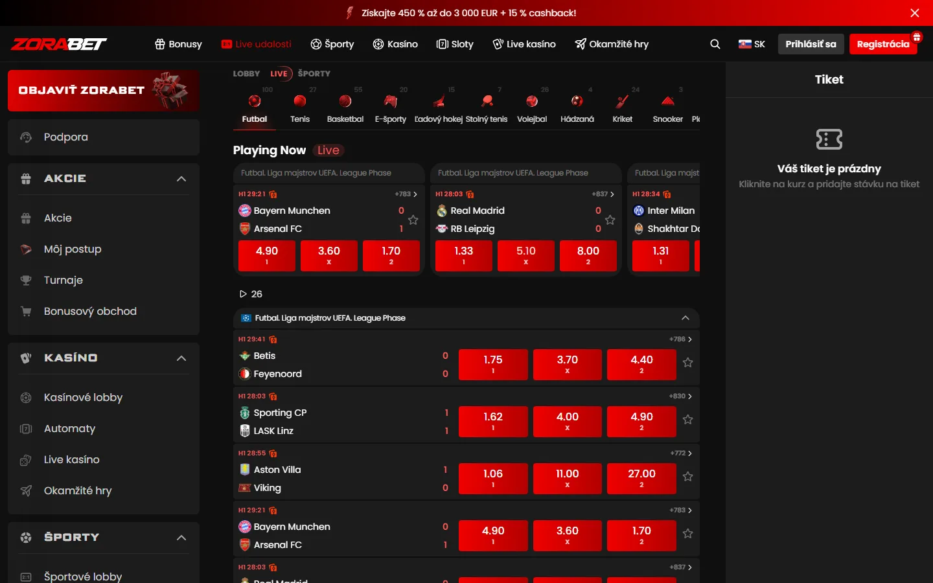Screen dimensions: 933x583
Task: Expand +786 markets for Betis vs Feyenoord
Action: point(680,339)
